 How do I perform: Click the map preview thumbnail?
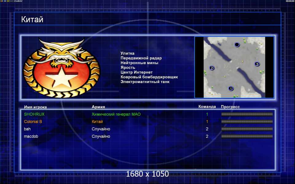[234, 67]
